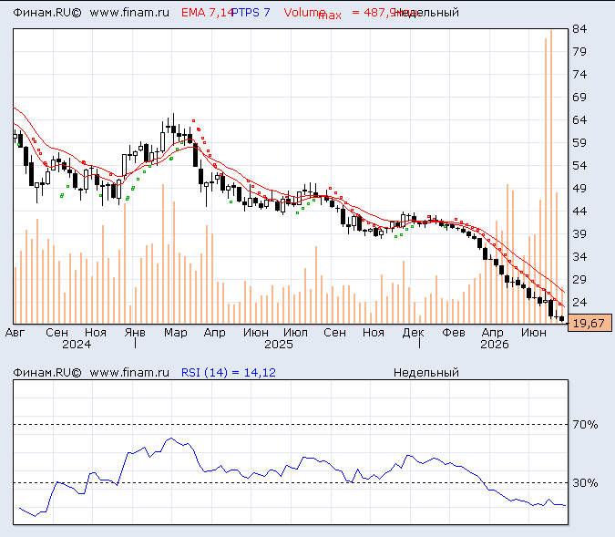Click the 34 price axis label
Image resolution: width=615 pixels, height=537 pixels.
click(579, 256)
